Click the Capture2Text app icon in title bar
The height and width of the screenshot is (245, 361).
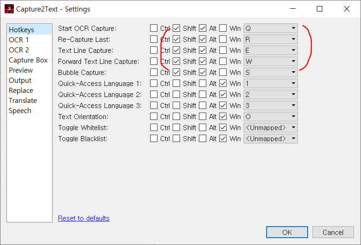click(x=9, y=9)
